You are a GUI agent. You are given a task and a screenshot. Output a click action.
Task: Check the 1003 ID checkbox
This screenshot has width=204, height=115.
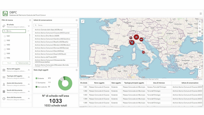[5, 45]
